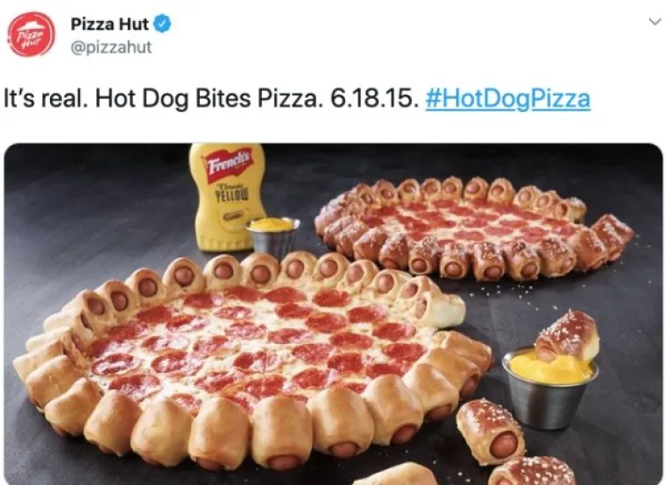Open the Pizza Hut display name
This screenshot has width=666, height=485.
[x=110, y=25]
